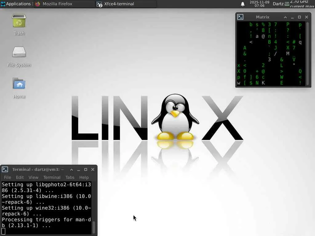Click the CPU frequency monitor in the panel
The height and width of the screenshot is (236, 315).
coord(300,4)
